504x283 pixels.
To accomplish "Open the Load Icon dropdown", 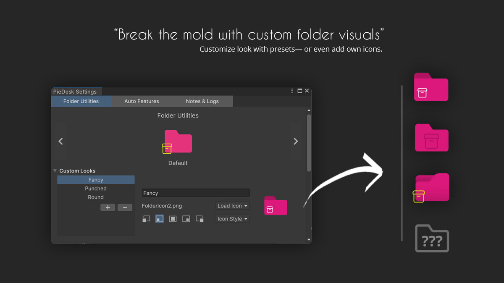I will [233, 206].
